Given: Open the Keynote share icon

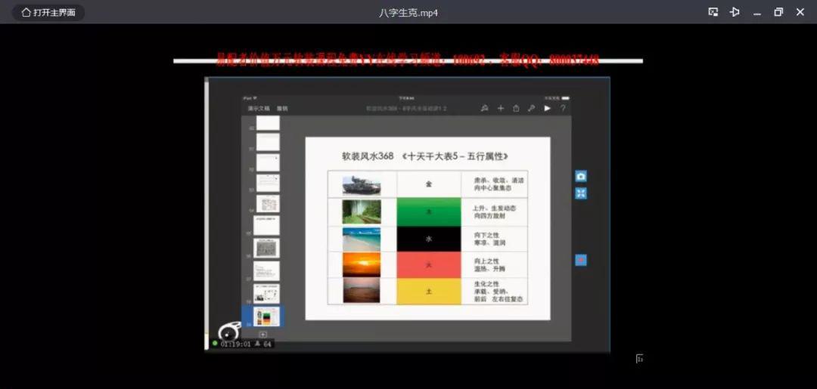Looking at the screenshot, I should [516, 108].
